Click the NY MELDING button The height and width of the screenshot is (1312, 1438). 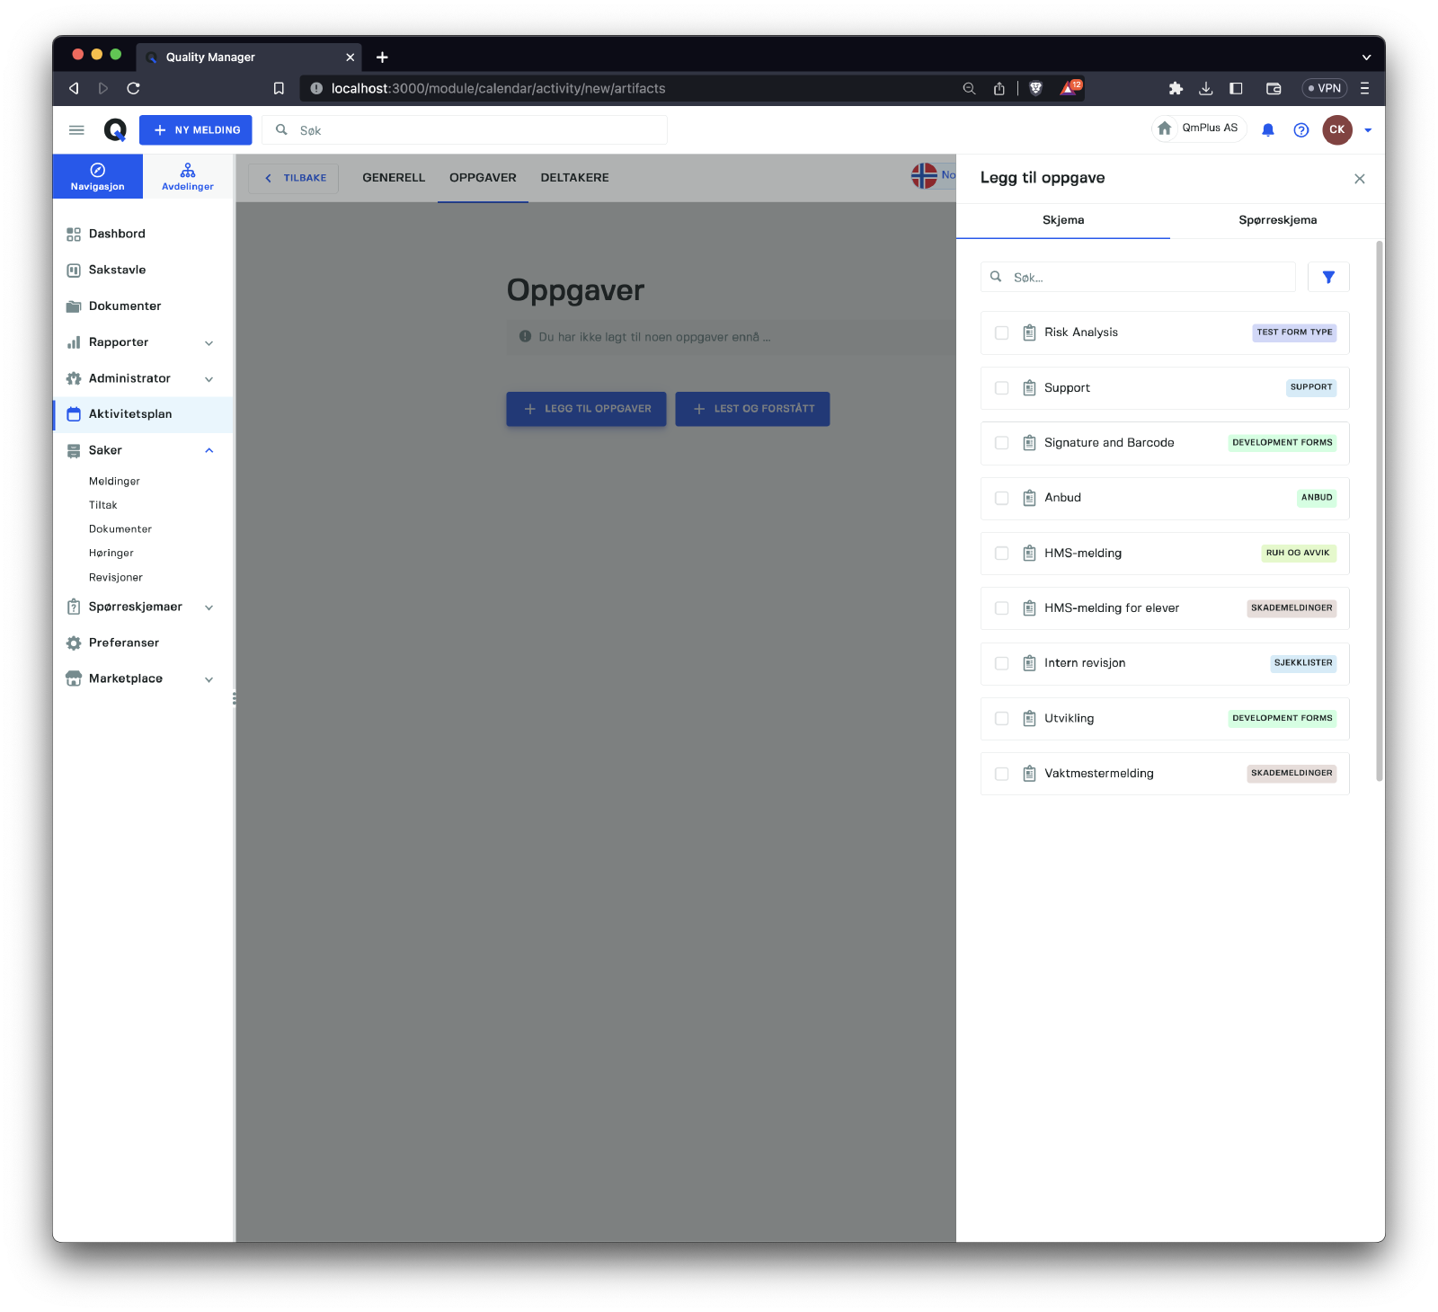pos(196,130)
